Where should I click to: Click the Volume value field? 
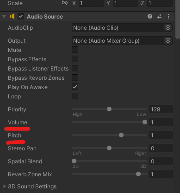coord(161,122)
